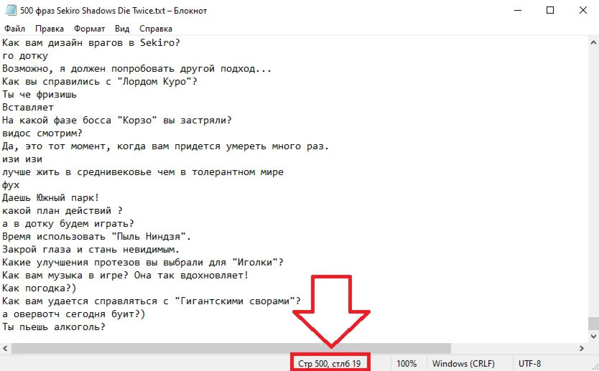Click the line 'Вставляет'
This screenshot has height=371, width=599.
[28, 107]
